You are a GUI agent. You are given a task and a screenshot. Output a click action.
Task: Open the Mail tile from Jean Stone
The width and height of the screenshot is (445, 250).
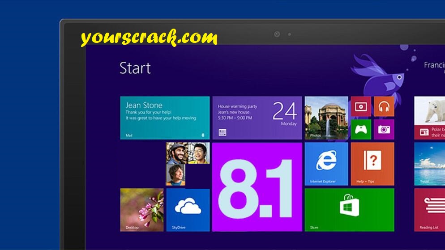pos(165,118)
